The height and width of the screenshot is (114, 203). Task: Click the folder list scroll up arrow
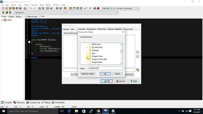[x=121, y=44]
